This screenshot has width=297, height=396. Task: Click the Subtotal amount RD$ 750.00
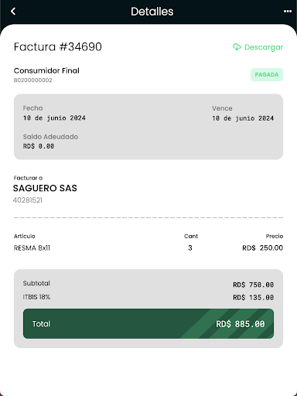253,285
